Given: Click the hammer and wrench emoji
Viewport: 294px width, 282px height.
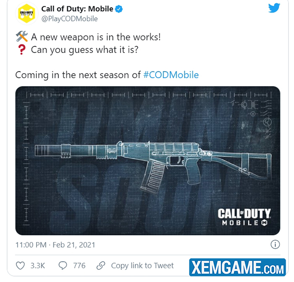Looking at the screenshot, I should (x=22, y=36).
